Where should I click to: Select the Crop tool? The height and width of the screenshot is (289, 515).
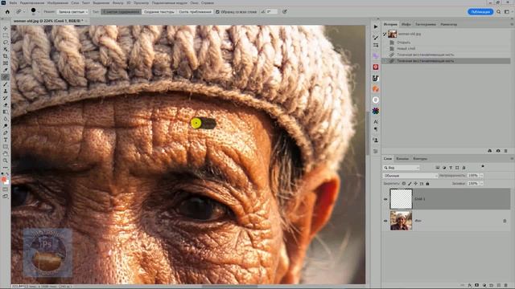coord(6,56)
